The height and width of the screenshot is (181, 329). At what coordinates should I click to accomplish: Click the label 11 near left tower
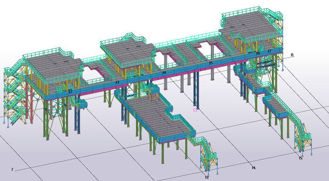[24, 102]
